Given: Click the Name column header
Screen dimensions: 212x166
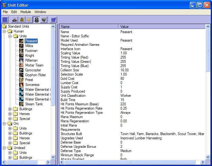Looking at the screenshot, I should [89, 27].
